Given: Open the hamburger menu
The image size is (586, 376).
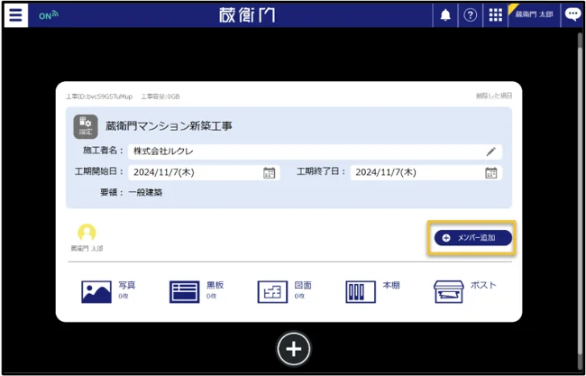Looking at the screenshot, I should click(16, 15).
